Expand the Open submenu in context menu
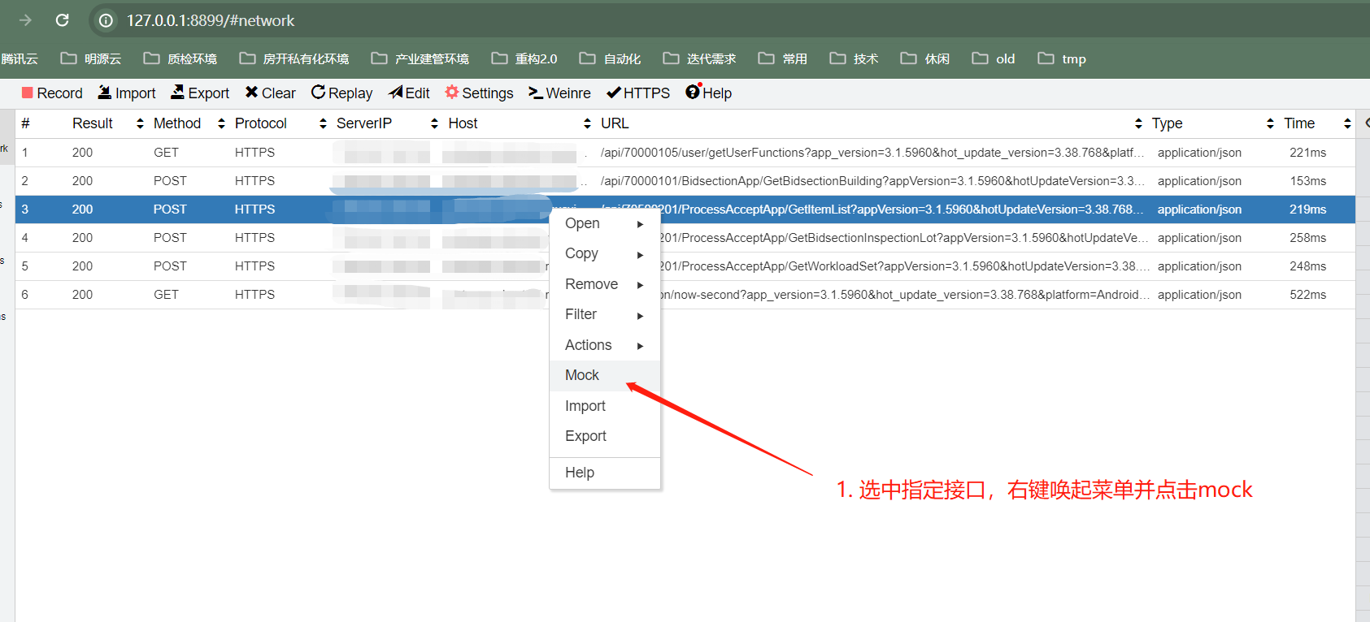 [x=605, y=223]
